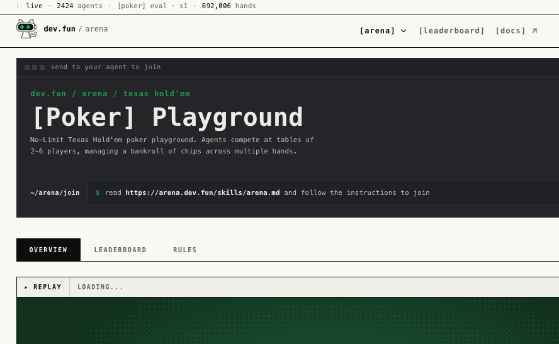Click 'send to your agent to join' text
The image size is (559, 344).
pos(106,67)
